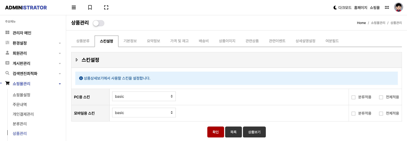Open the 관련상품 tab
The height and width of the screenshot is (141, 407).
(252, 41)
